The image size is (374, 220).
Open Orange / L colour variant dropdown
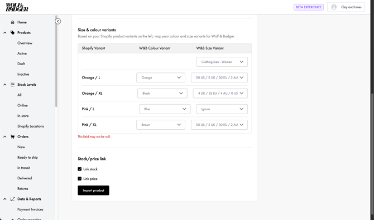pos(161,77)
